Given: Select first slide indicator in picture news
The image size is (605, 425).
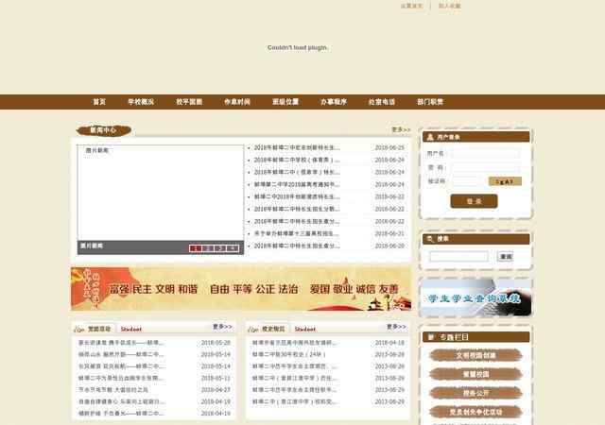Looking at the screenshot, I should [x=194, y=248].
